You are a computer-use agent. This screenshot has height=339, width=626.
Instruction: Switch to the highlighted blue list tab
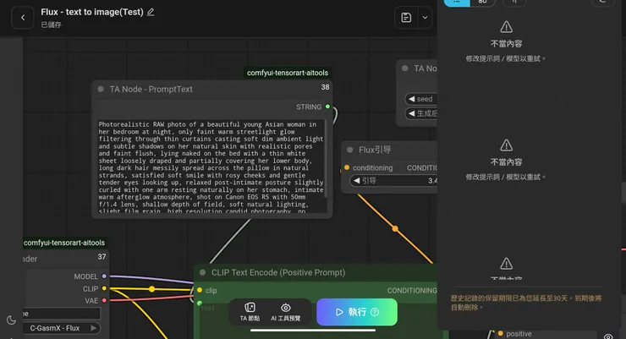coord(457,3)
